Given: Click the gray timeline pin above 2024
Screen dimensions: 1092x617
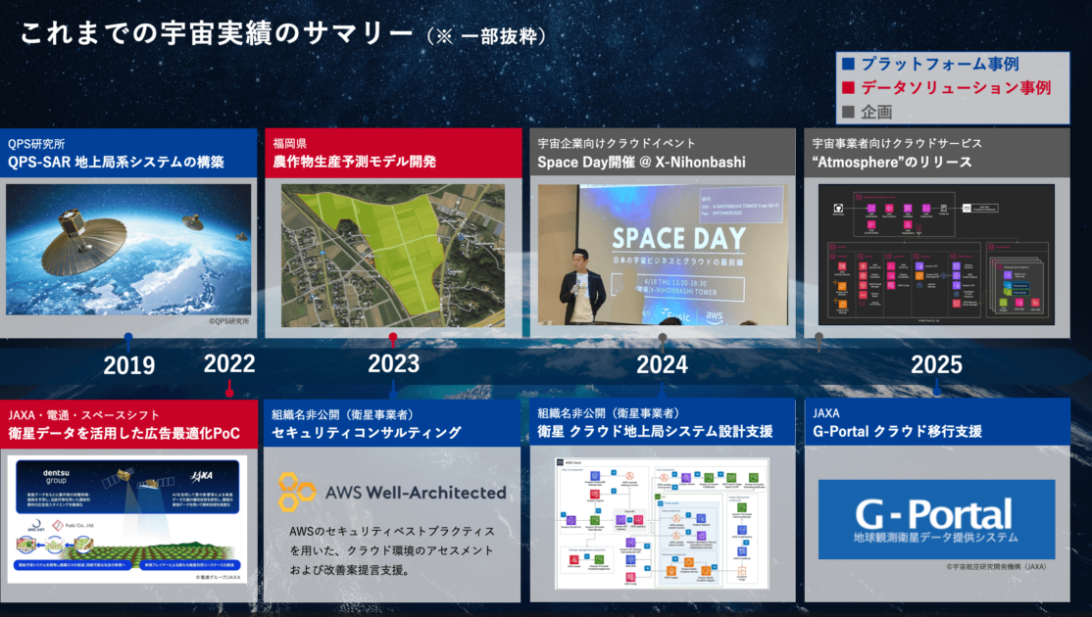Looking at the screenshot, I should (x=663, y=340).
